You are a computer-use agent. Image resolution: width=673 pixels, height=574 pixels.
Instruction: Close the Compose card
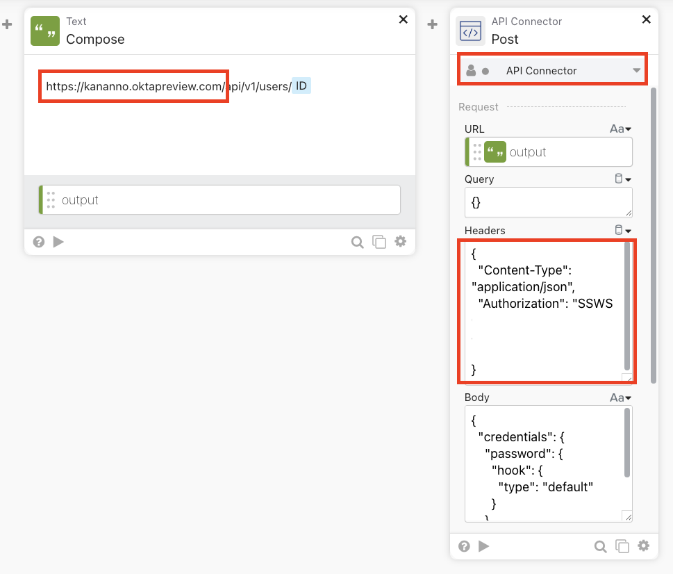click(403, 19)
